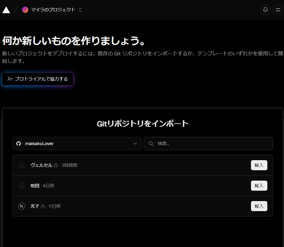The height and width of the screenshot is (247, 284).
Task: Click the framework icon beside 地図
Action: (x=22, y=186)
